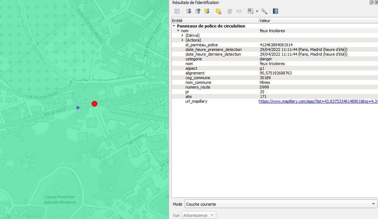Expand the (Dérivé) node
Screen dimensions: 378x219
(x=182, y=35)
